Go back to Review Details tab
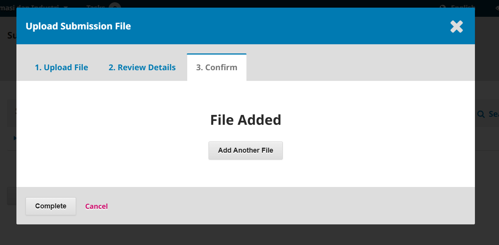 [x=142, y=68]
